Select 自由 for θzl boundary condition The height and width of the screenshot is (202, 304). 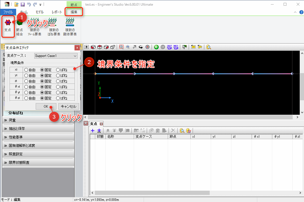tap(26, 98)
